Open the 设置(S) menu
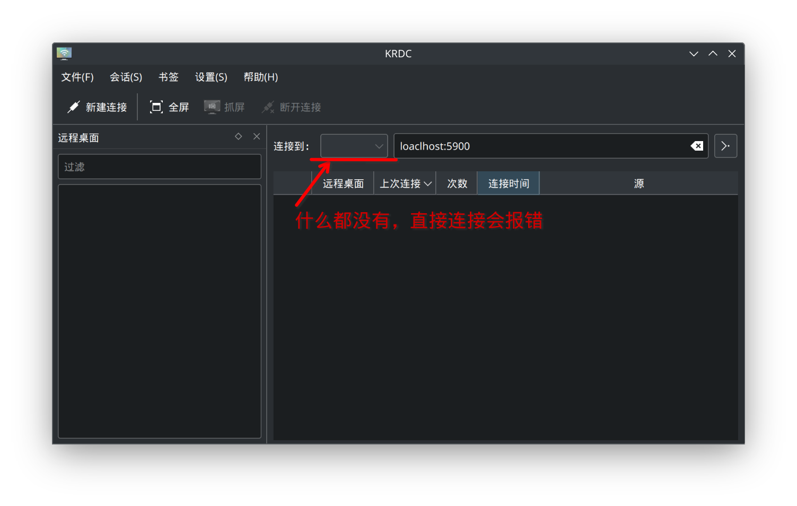This screenshot has height=506, width=797. (x=211, y=77)
